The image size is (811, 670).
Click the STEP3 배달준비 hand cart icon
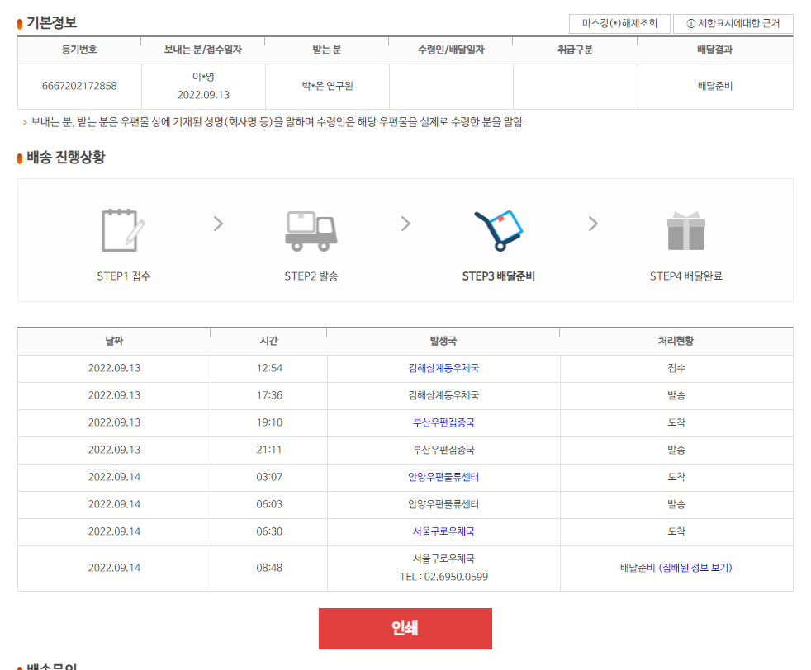[x=499, y=230]
